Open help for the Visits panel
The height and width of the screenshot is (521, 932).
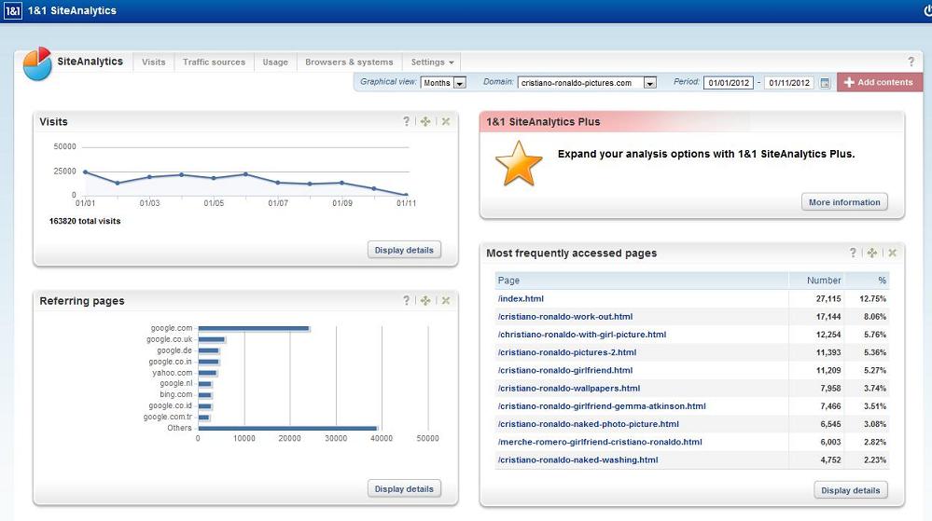point(407,121)
